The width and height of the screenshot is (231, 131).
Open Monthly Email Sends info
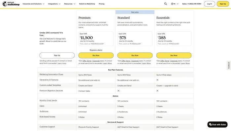coord(48,101)
